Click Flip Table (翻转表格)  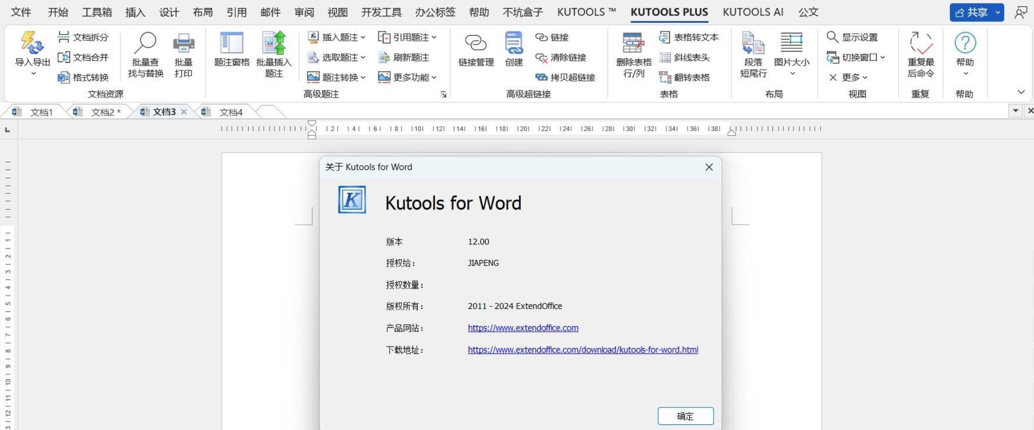tap(684, 77)
